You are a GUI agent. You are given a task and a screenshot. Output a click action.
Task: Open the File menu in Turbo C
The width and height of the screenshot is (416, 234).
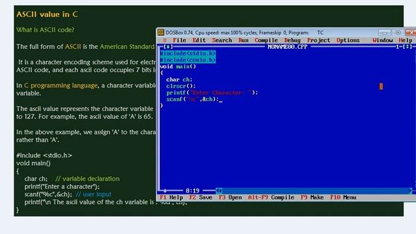coord(179,40)
